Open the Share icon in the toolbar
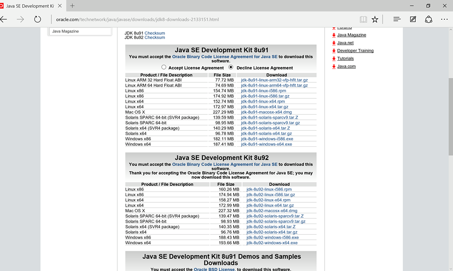 pos(428,19)
